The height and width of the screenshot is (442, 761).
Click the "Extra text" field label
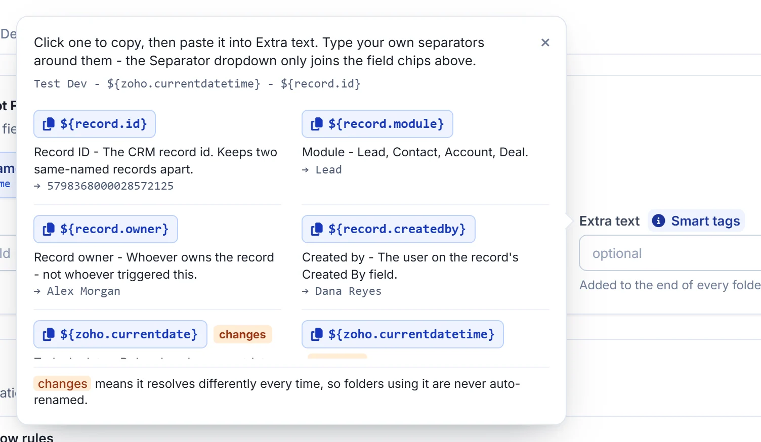click(609, 221)
